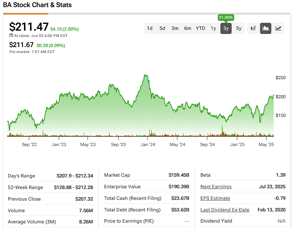Set chart range to 1y
Screen dimensions: 293x229
tap(213, 28)
